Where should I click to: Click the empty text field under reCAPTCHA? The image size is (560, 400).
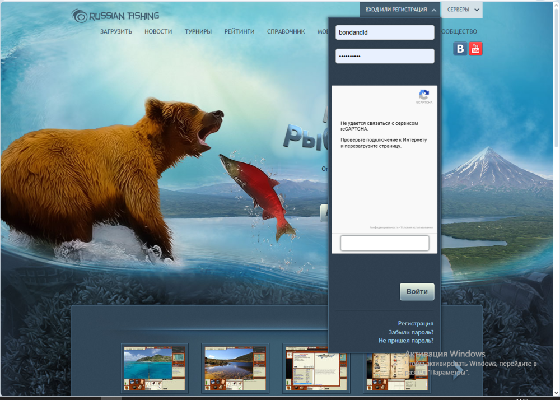[385, 243]
